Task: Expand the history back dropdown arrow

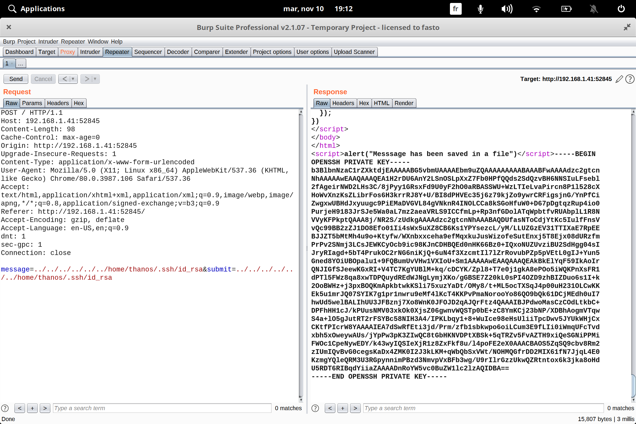Action: pyautogui.click(x=73, y=79)
